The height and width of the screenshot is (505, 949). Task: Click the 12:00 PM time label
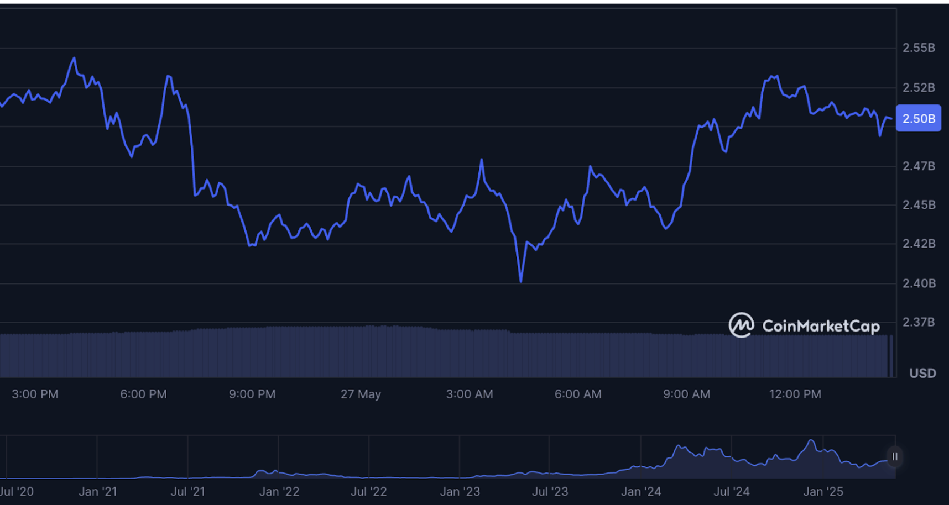click(795, 394)
